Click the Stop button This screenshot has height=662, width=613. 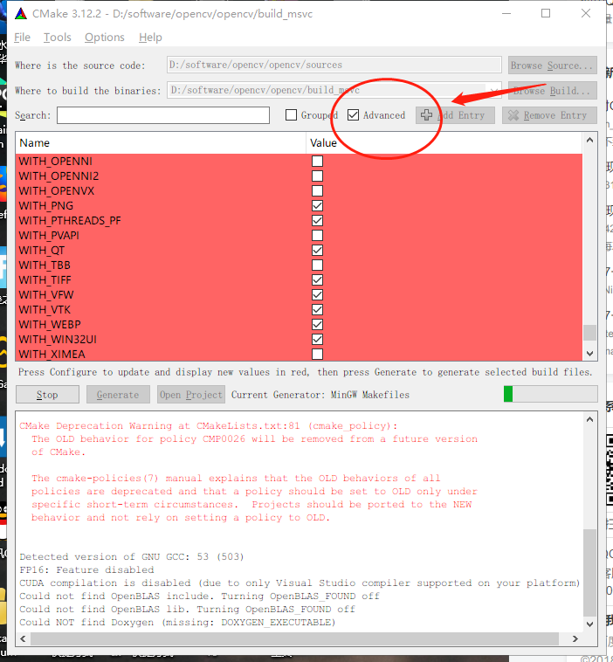(x=47, y=395)
